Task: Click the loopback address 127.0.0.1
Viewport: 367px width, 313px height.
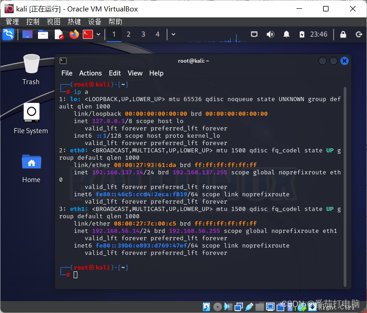Action: pyautogui.click(x=108, y=121)
